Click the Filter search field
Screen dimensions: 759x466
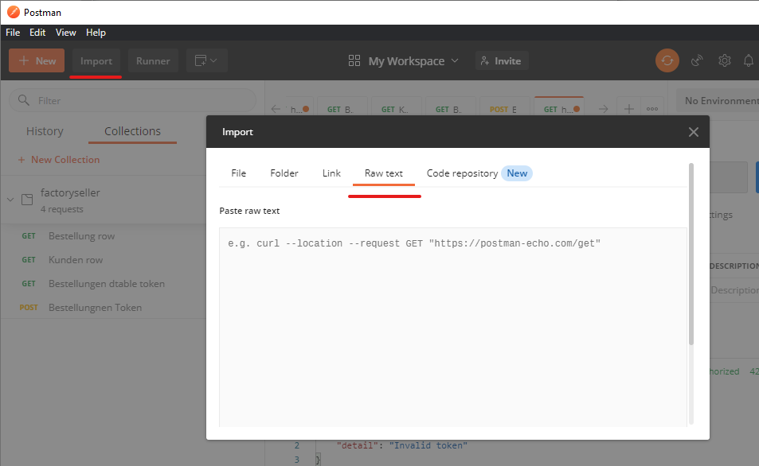(133, 100)
